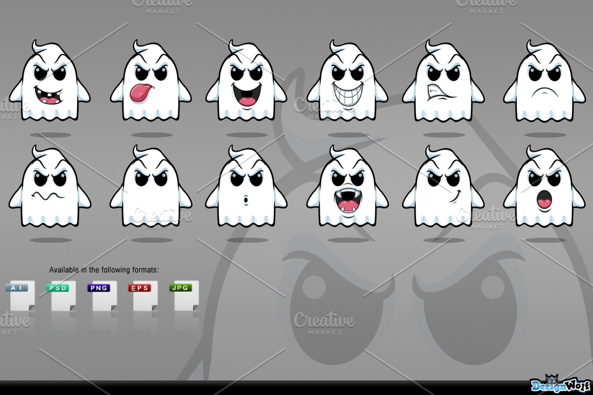Click 'Available in the following formats:' text
The image size is (593, 395).
(x=104, y=270)
